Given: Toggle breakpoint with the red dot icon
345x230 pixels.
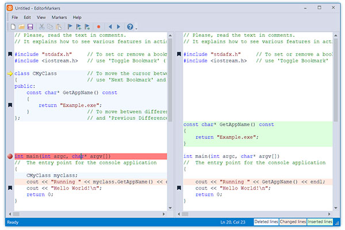Looking at the screenshot, I should click(98, 27).
